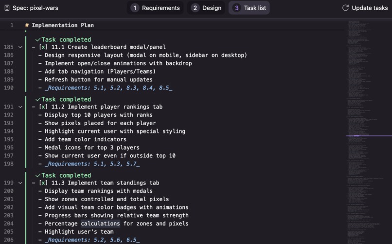Click the spec document icon beside pixel-wars

pos(7,8)
